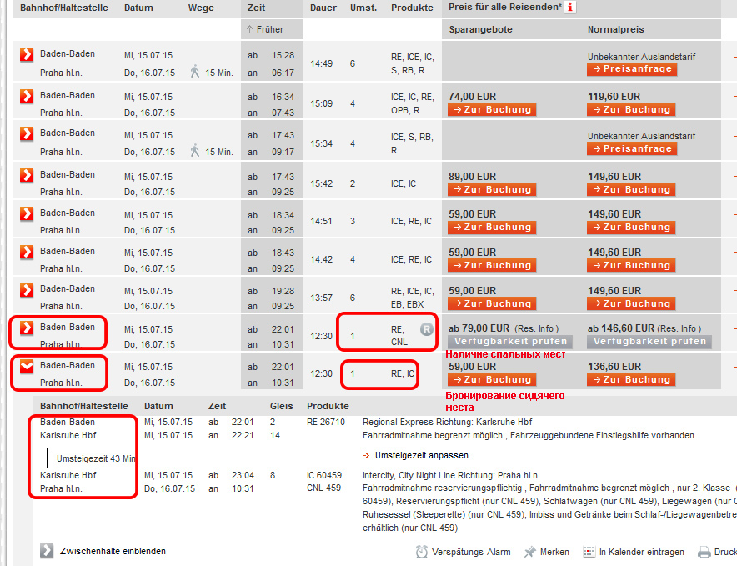Click the printer icon for Druck

coord(704,552)
